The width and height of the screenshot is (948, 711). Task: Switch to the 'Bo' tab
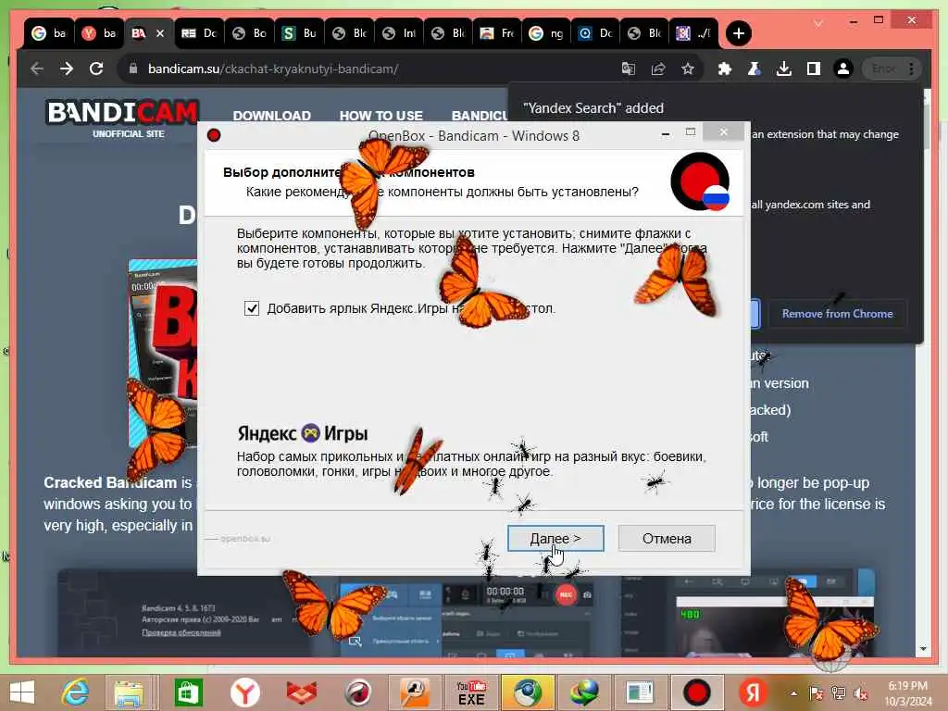(x=250, y=33)
